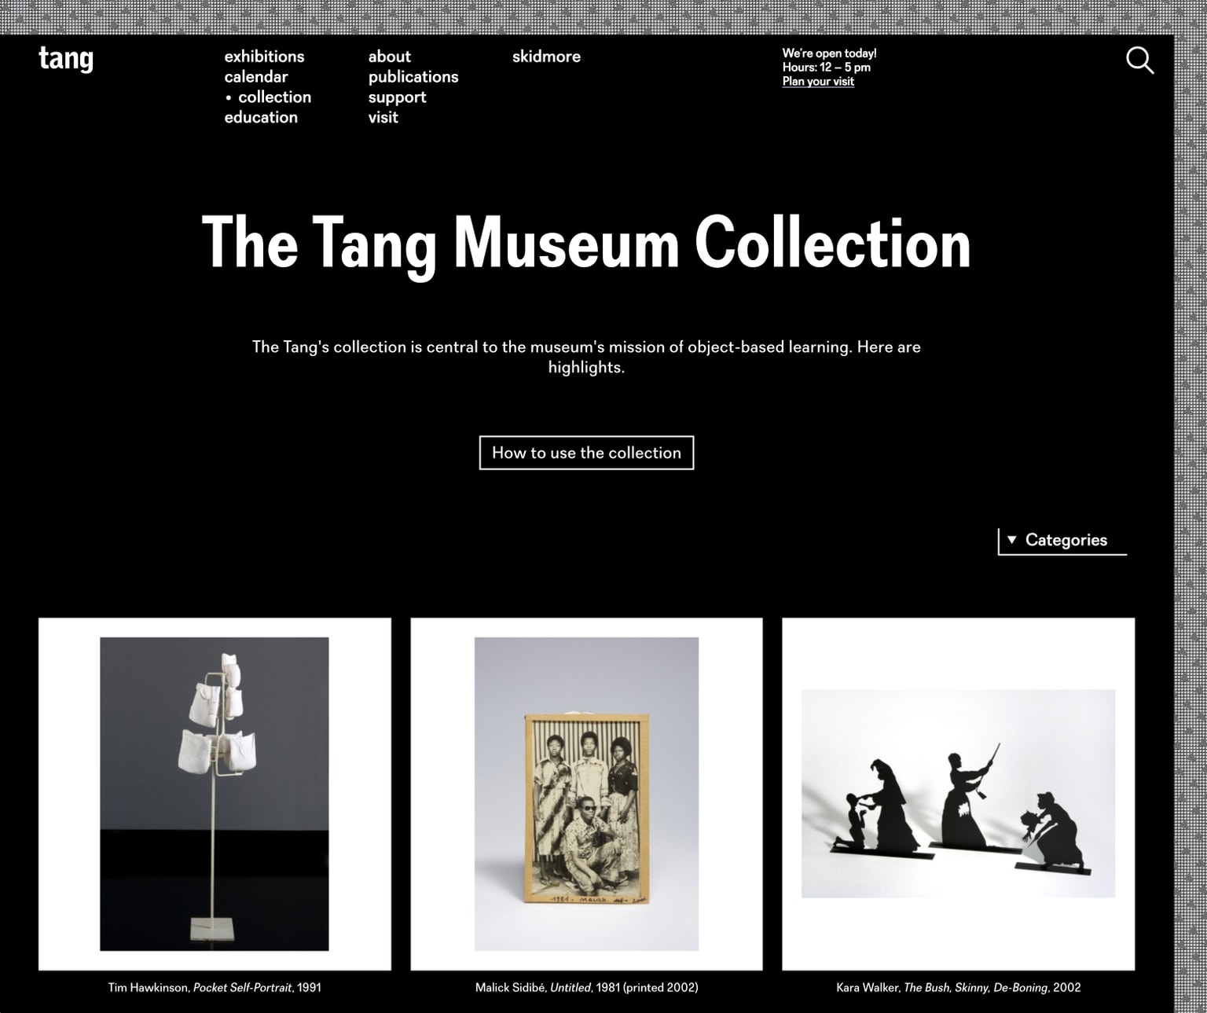Image resolution: width=1207 pixels, height=1013 pixels.
Task: Click the tang logo
Action: [66, 59]
